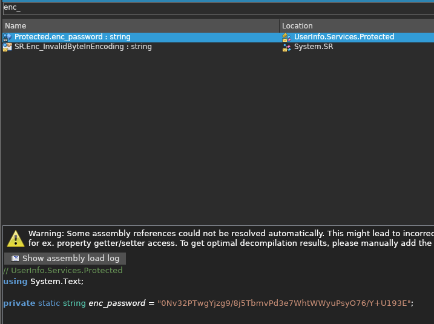Click the log icon on Show assembly load log
The height and width of the screenshot is (324, 434).
(15, 259)
